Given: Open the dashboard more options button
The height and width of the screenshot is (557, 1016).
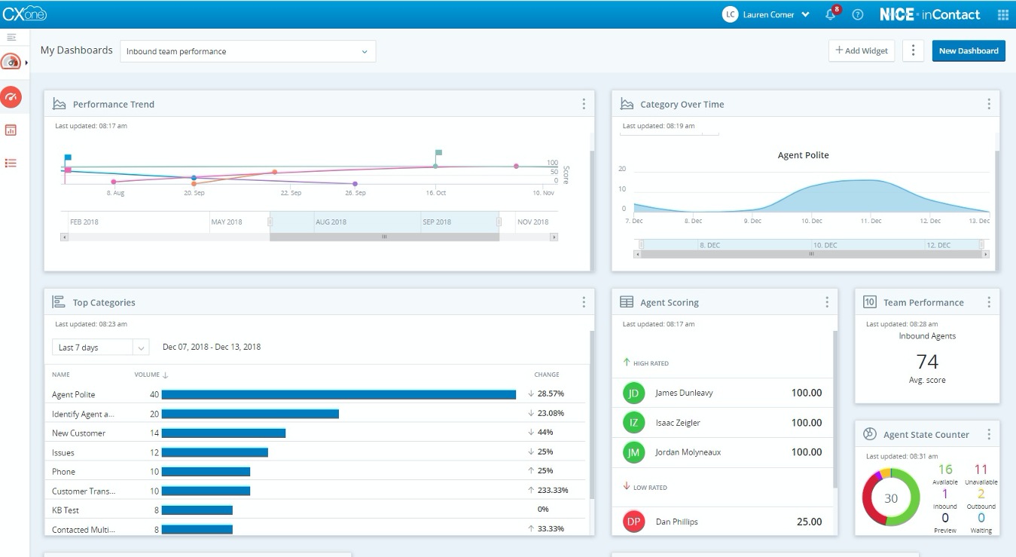Looking at the screenshot, I should (913, 50).
